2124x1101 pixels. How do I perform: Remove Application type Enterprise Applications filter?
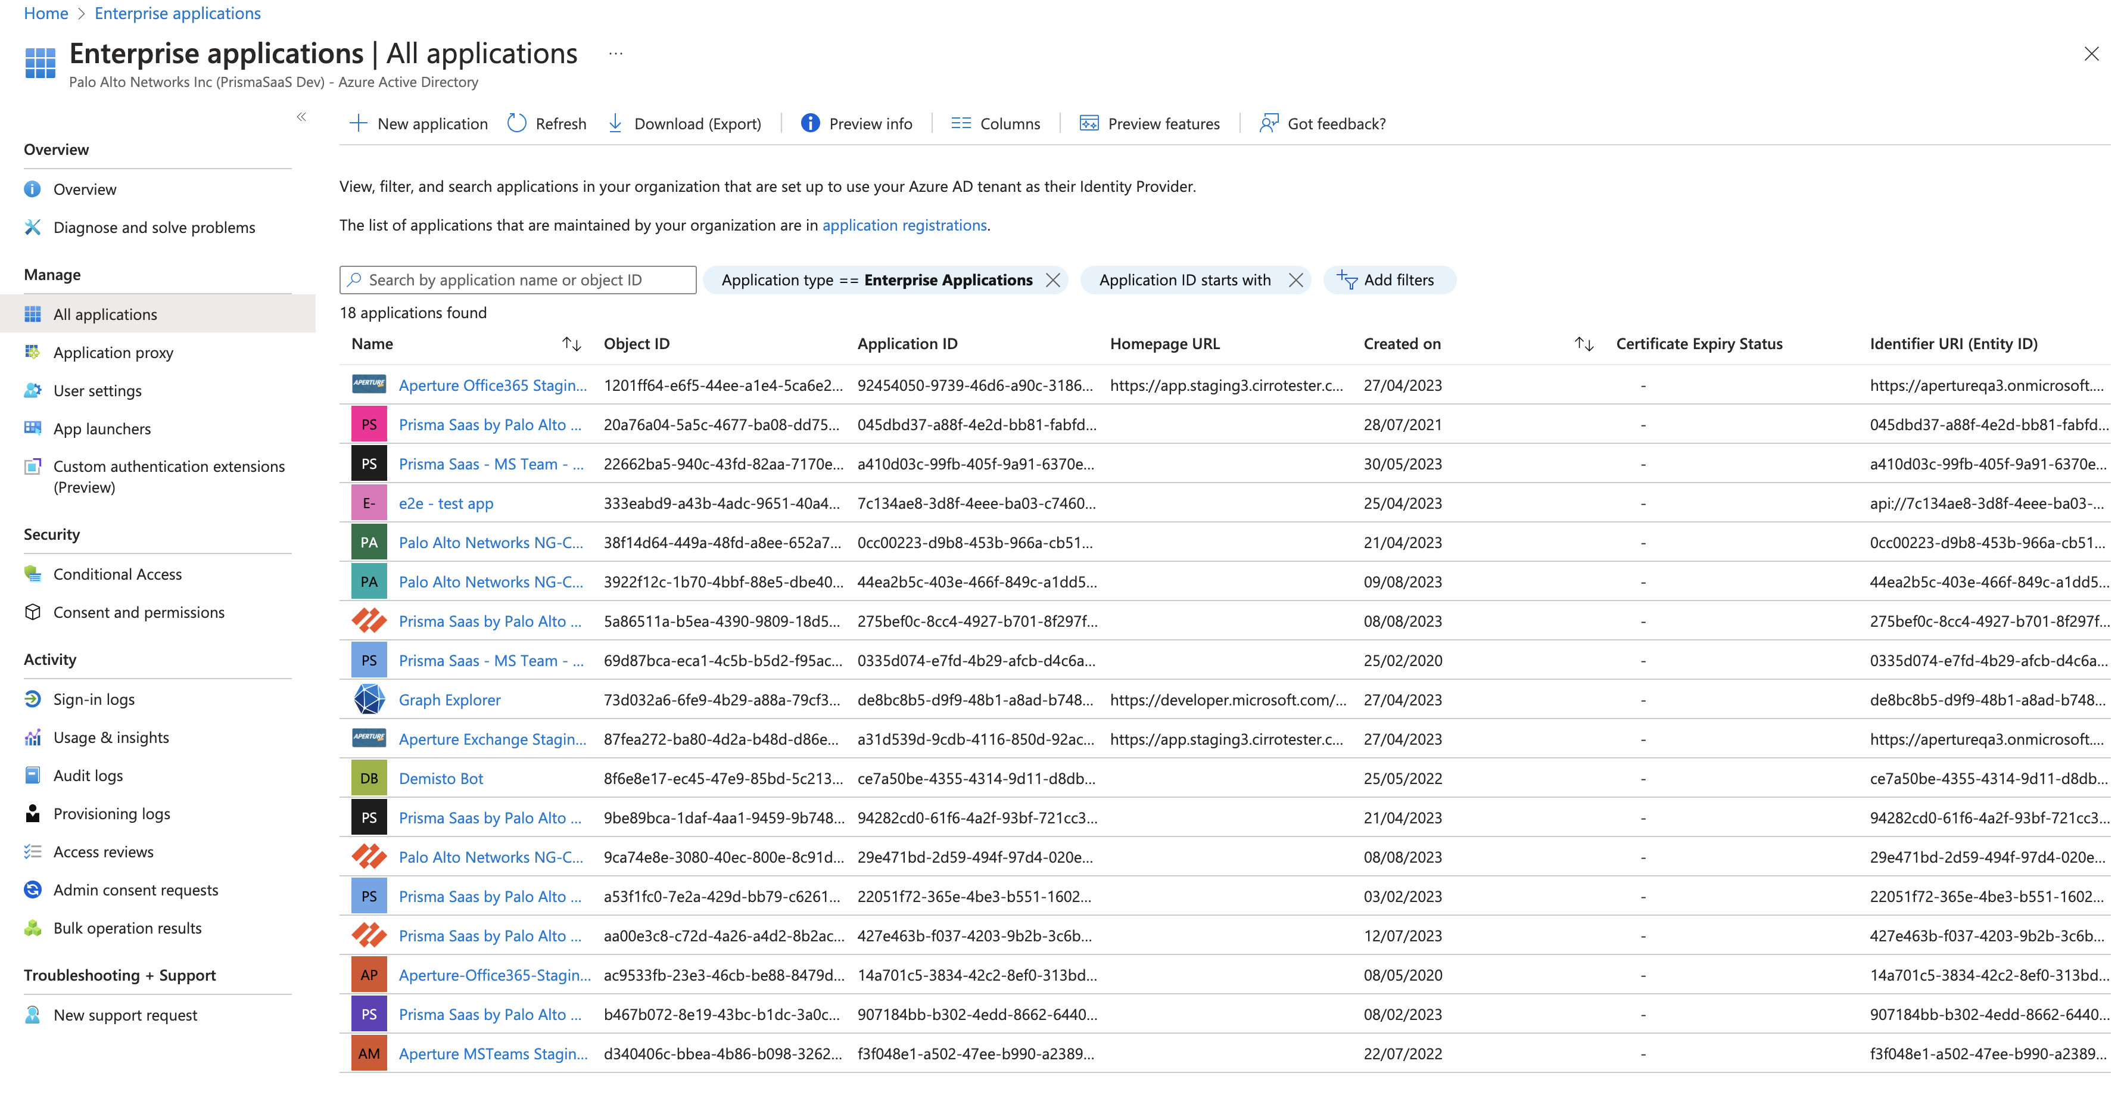[x=1053, y=281]
